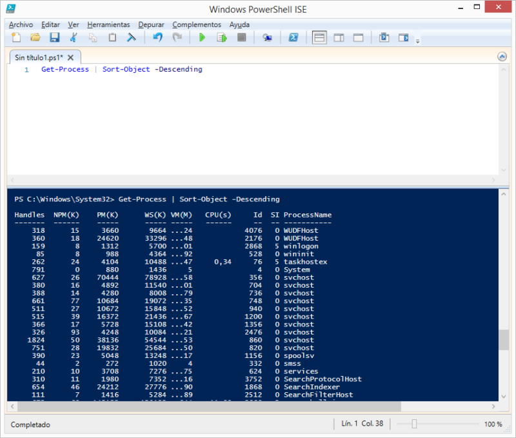Open the toolbar overflow options arrow
The image size is (516, 438).
coord(418,41)
